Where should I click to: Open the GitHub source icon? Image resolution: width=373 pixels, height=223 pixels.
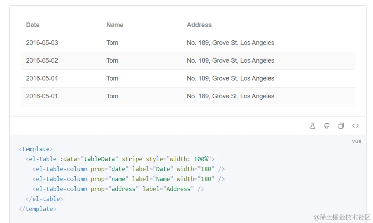[x=327, y=126]
